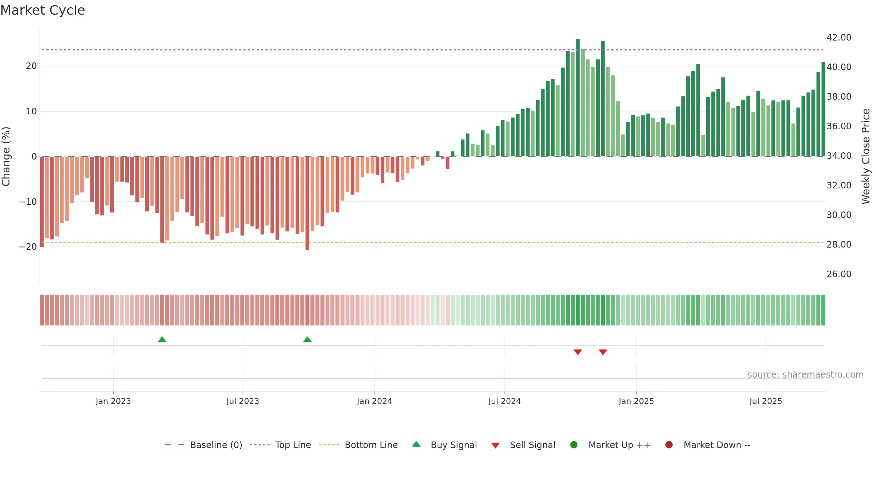
Task: Click the 38.00 price axis label
Action: click(839, 97)
